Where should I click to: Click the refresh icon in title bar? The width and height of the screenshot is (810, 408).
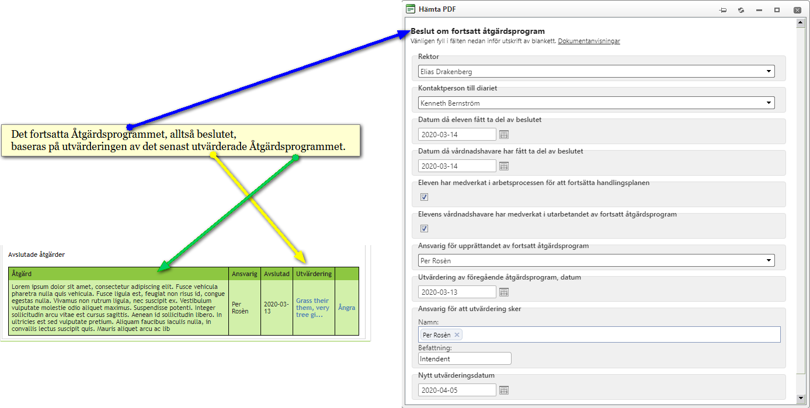(x=741, y=10)
